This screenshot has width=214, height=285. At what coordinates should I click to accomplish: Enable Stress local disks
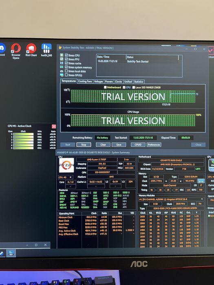66,71
